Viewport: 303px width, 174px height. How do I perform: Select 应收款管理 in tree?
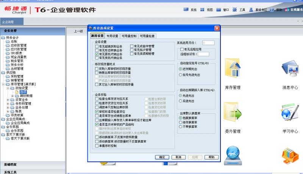19,45
